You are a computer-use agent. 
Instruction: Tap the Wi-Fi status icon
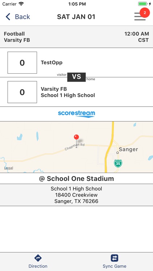21,4
